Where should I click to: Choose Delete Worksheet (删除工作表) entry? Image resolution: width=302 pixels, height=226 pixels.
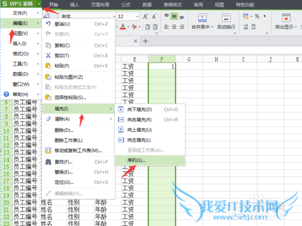(x=79, y=140)
